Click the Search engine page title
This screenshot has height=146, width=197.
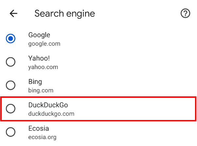(x=65, y=13)
